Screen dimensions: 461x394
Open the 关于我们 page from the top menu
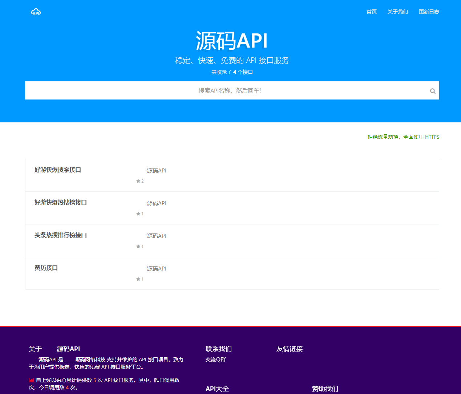(x=398, y=11)
